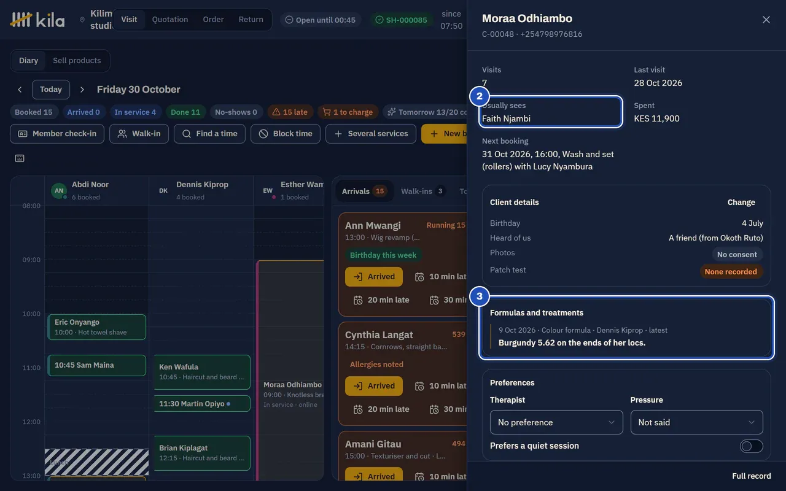Select the Sell products tab

pos(77,60)
